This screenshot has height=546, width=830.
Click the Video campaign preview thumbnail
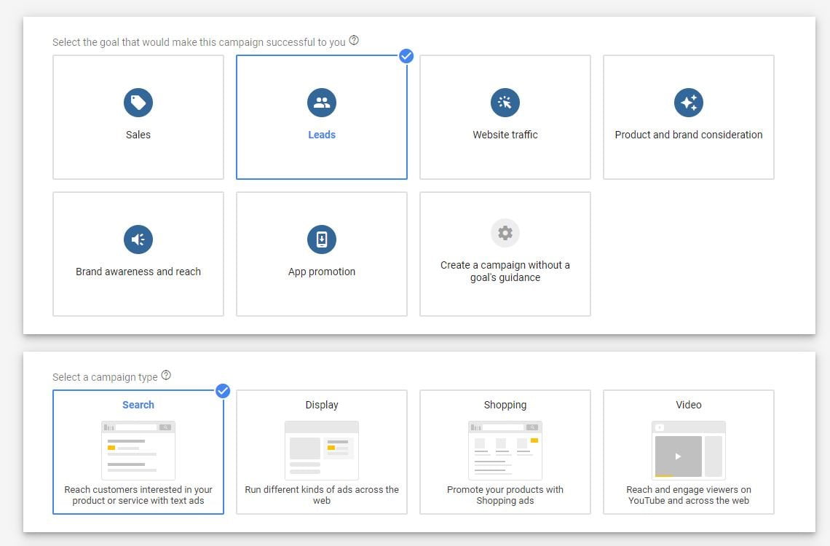click(x=689, y=450)
